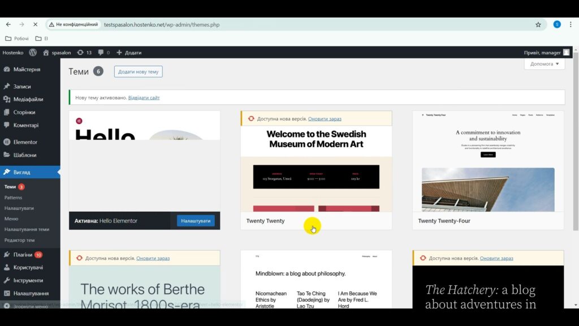Select Hello Elementor theme thumbnail
Viewport: 579px width, 326px height.
(144, 161)
